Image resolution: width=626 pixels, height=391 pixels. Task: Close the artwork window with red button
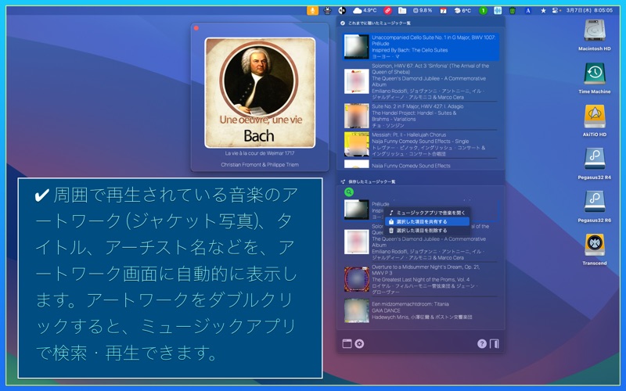point(196,28)
